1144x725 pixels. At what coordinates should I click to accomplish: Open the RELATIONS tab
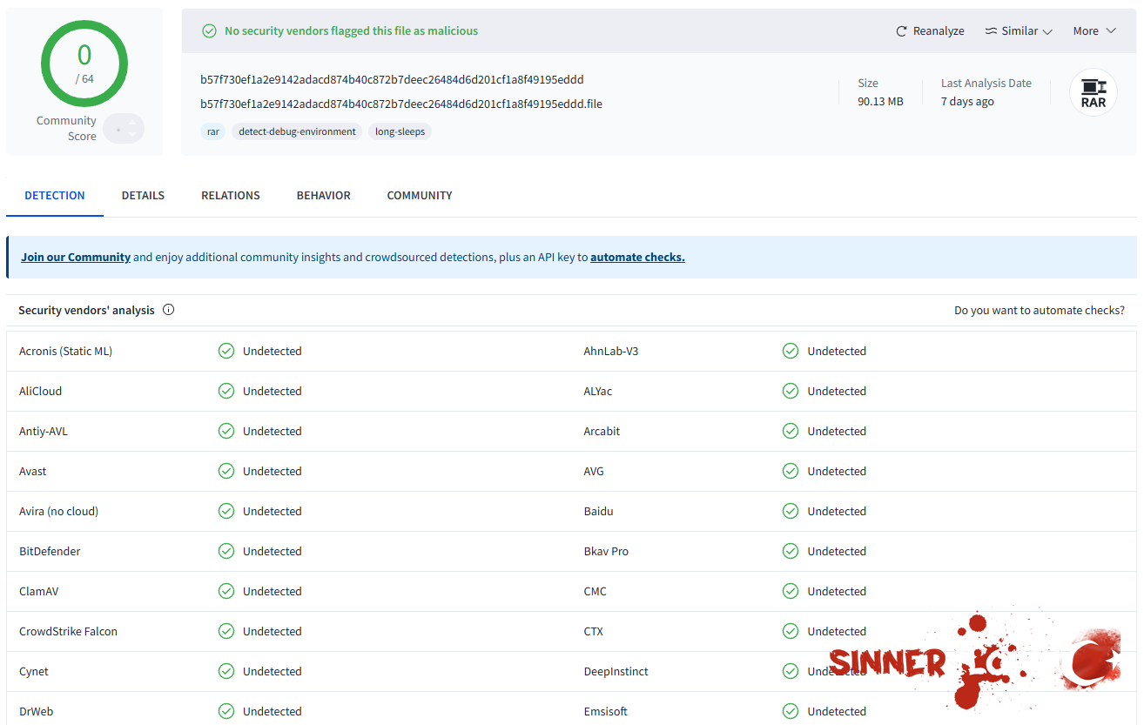point(231,196)
